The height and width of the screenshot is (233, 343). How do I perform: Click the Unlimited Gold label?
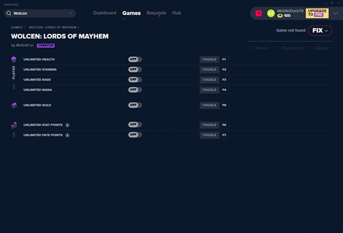tap(37, 105)
